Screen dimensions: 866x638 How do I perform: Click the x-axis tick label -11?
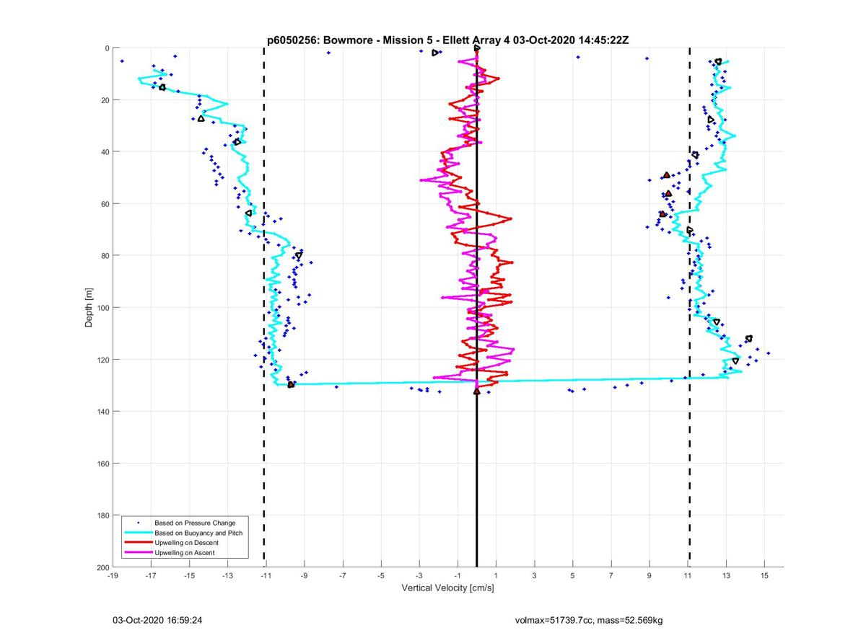point(266,576)
